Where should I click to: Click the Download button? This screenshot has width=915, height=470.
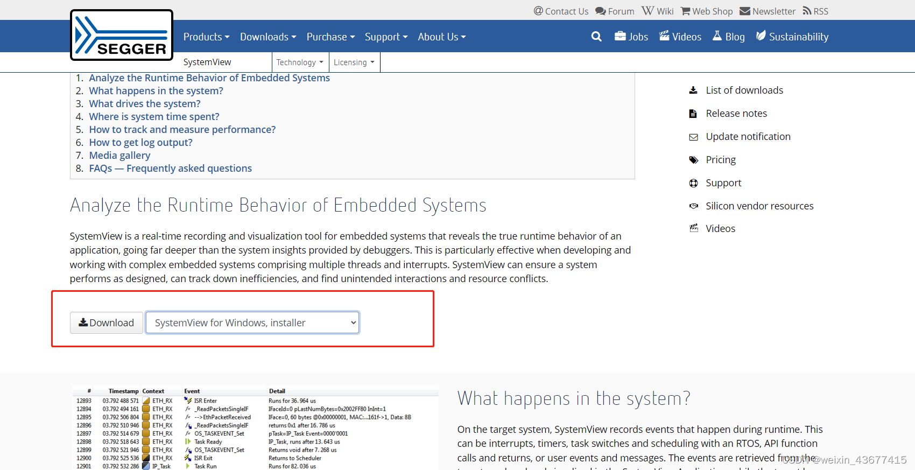(107, 322)
